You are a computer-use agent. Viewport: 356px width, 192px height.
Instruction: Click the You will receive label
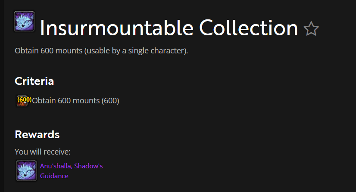(x=42, y=152)
